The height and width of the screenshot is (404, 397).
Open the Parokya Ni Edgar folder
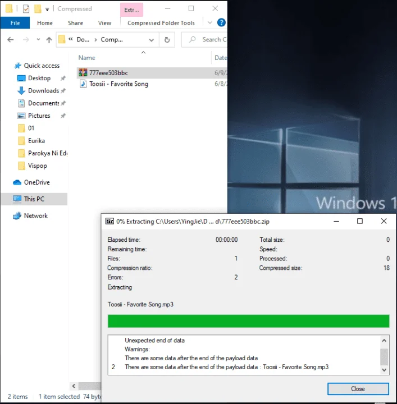pyautogui.click(x=47, y=153)
